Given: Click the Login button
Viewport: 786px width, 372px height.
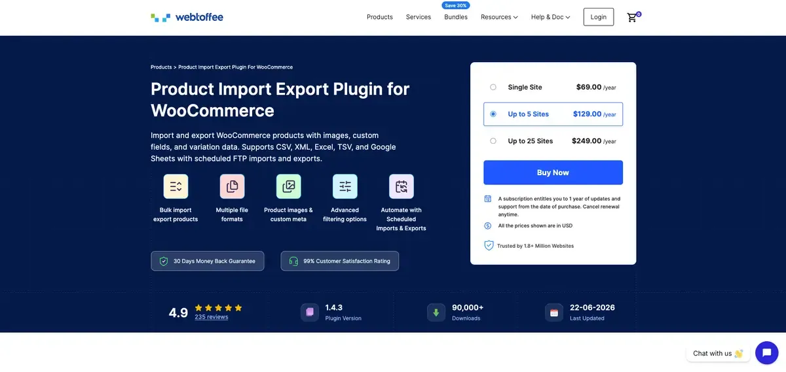Looking at the screenshot, I should (x=599, y=17).
